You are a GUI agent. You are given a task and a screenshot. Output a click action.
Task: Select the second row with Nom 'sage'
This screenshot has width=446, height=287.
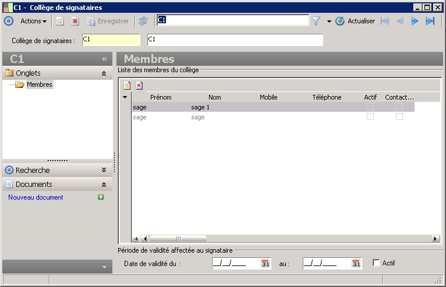[273, 117]
